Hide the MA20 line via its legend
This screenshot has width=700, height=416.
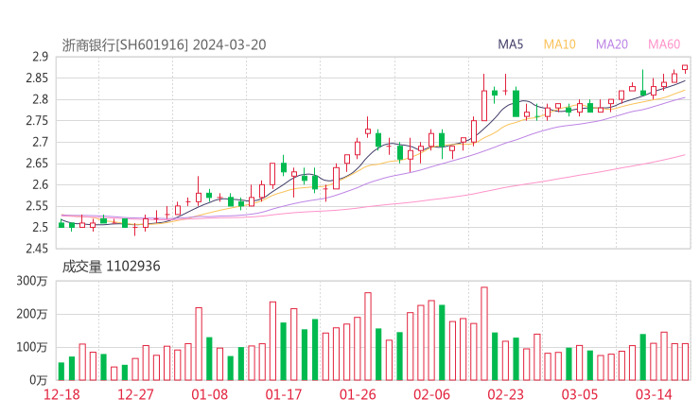click(611, 44)
